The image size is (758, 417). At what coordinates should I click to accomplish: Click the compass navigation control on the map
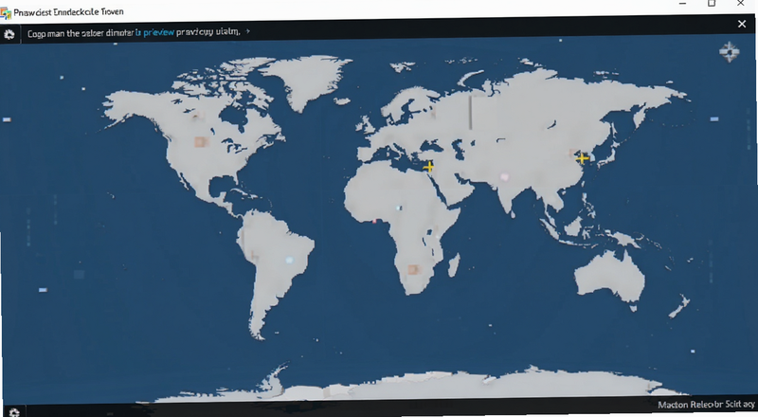729,52
